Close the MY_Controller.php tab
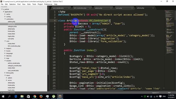Image resolution: width=176 pixels, height=99 pixels. pos(90,8)
